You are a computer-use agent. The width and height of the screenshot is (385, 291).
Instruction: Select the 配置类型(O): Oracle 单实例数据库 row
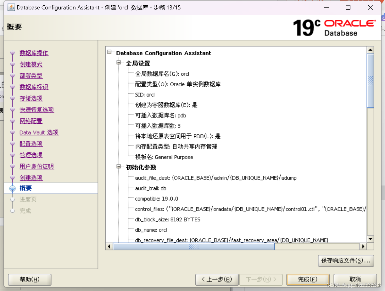tap(178, 84)
